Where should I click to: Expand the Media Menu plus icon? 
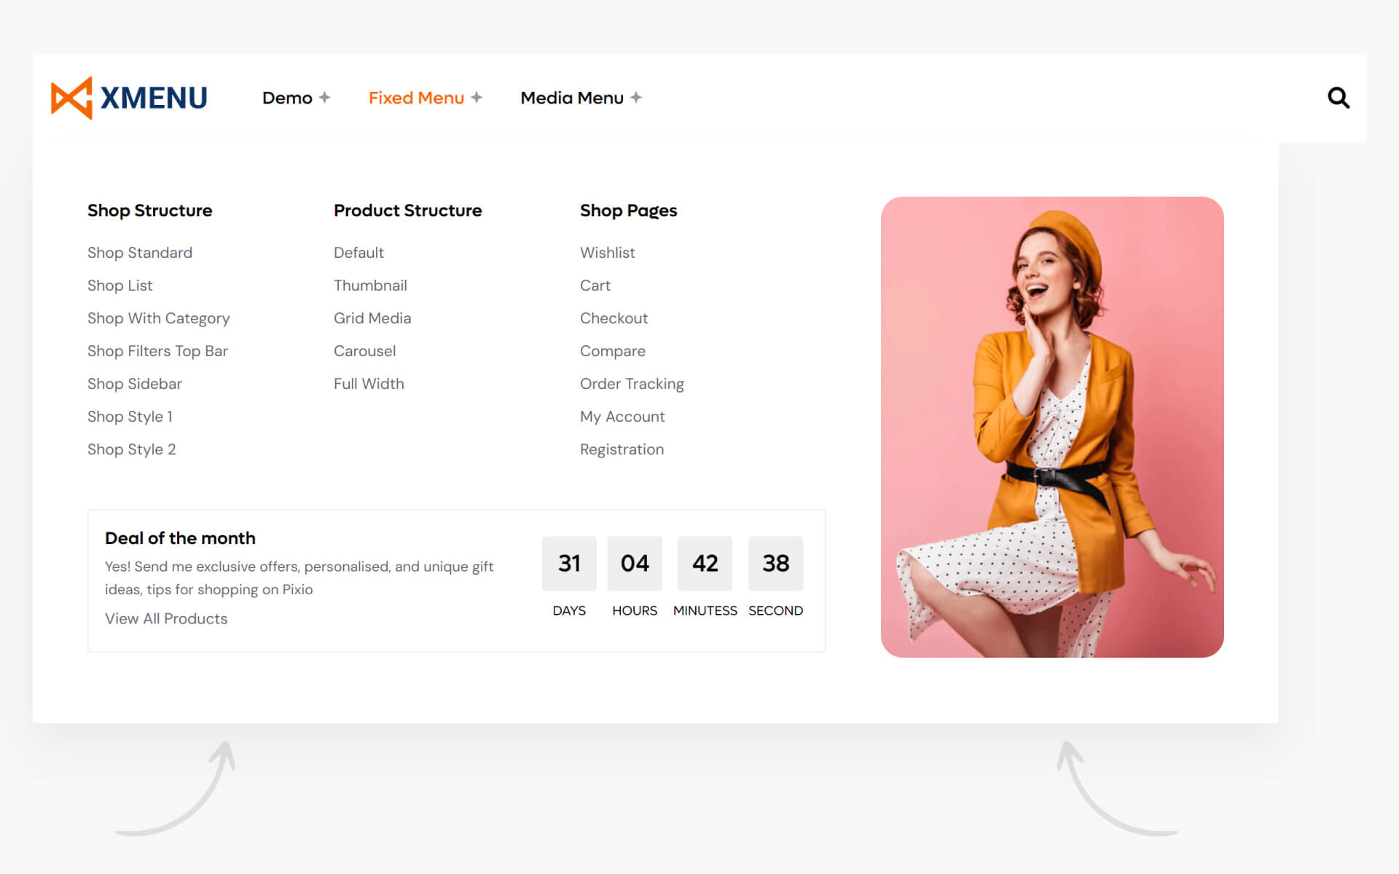tap(636, 98)
